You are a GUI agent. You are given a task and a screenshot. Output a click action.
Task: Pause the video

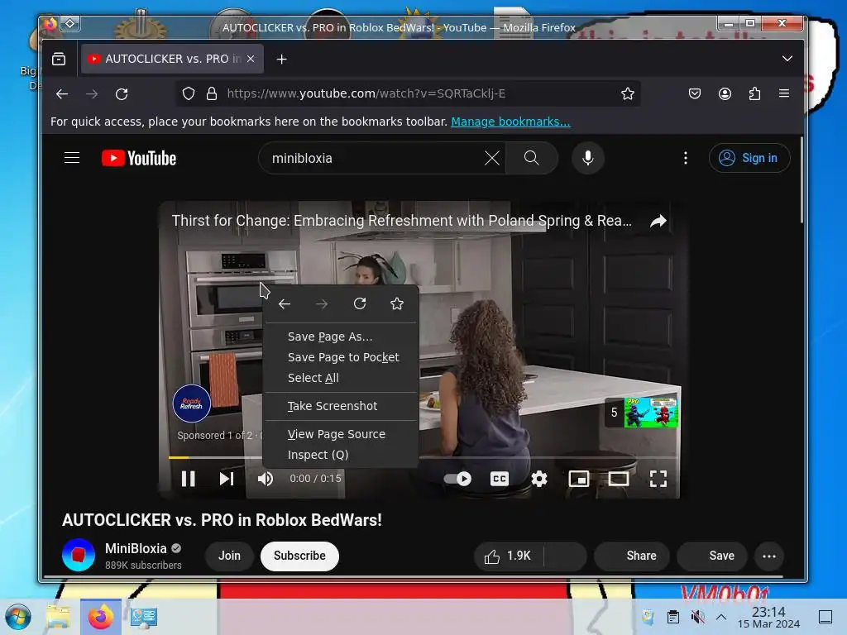(188, 479)
